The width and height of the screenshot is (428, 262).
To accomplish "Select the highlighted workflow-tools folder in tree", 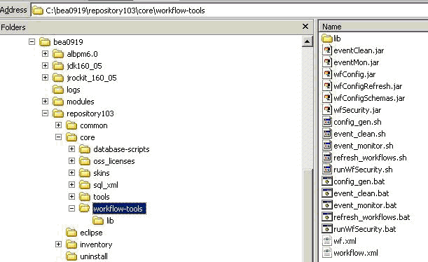I will pyautogui.click(x=113, y=209).
